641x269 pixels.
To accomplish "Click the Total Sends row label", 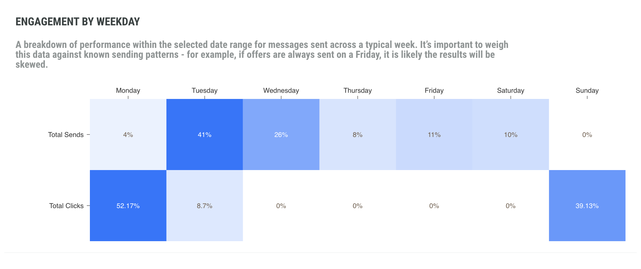I will 66,135.
